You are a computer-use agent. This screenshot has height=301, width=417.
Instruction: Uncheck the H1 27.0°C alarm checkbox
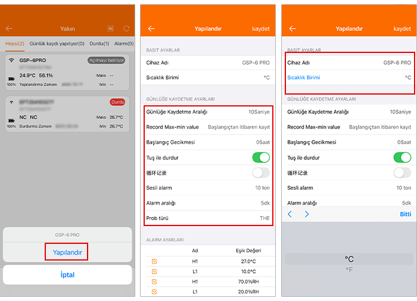point(155,261)
